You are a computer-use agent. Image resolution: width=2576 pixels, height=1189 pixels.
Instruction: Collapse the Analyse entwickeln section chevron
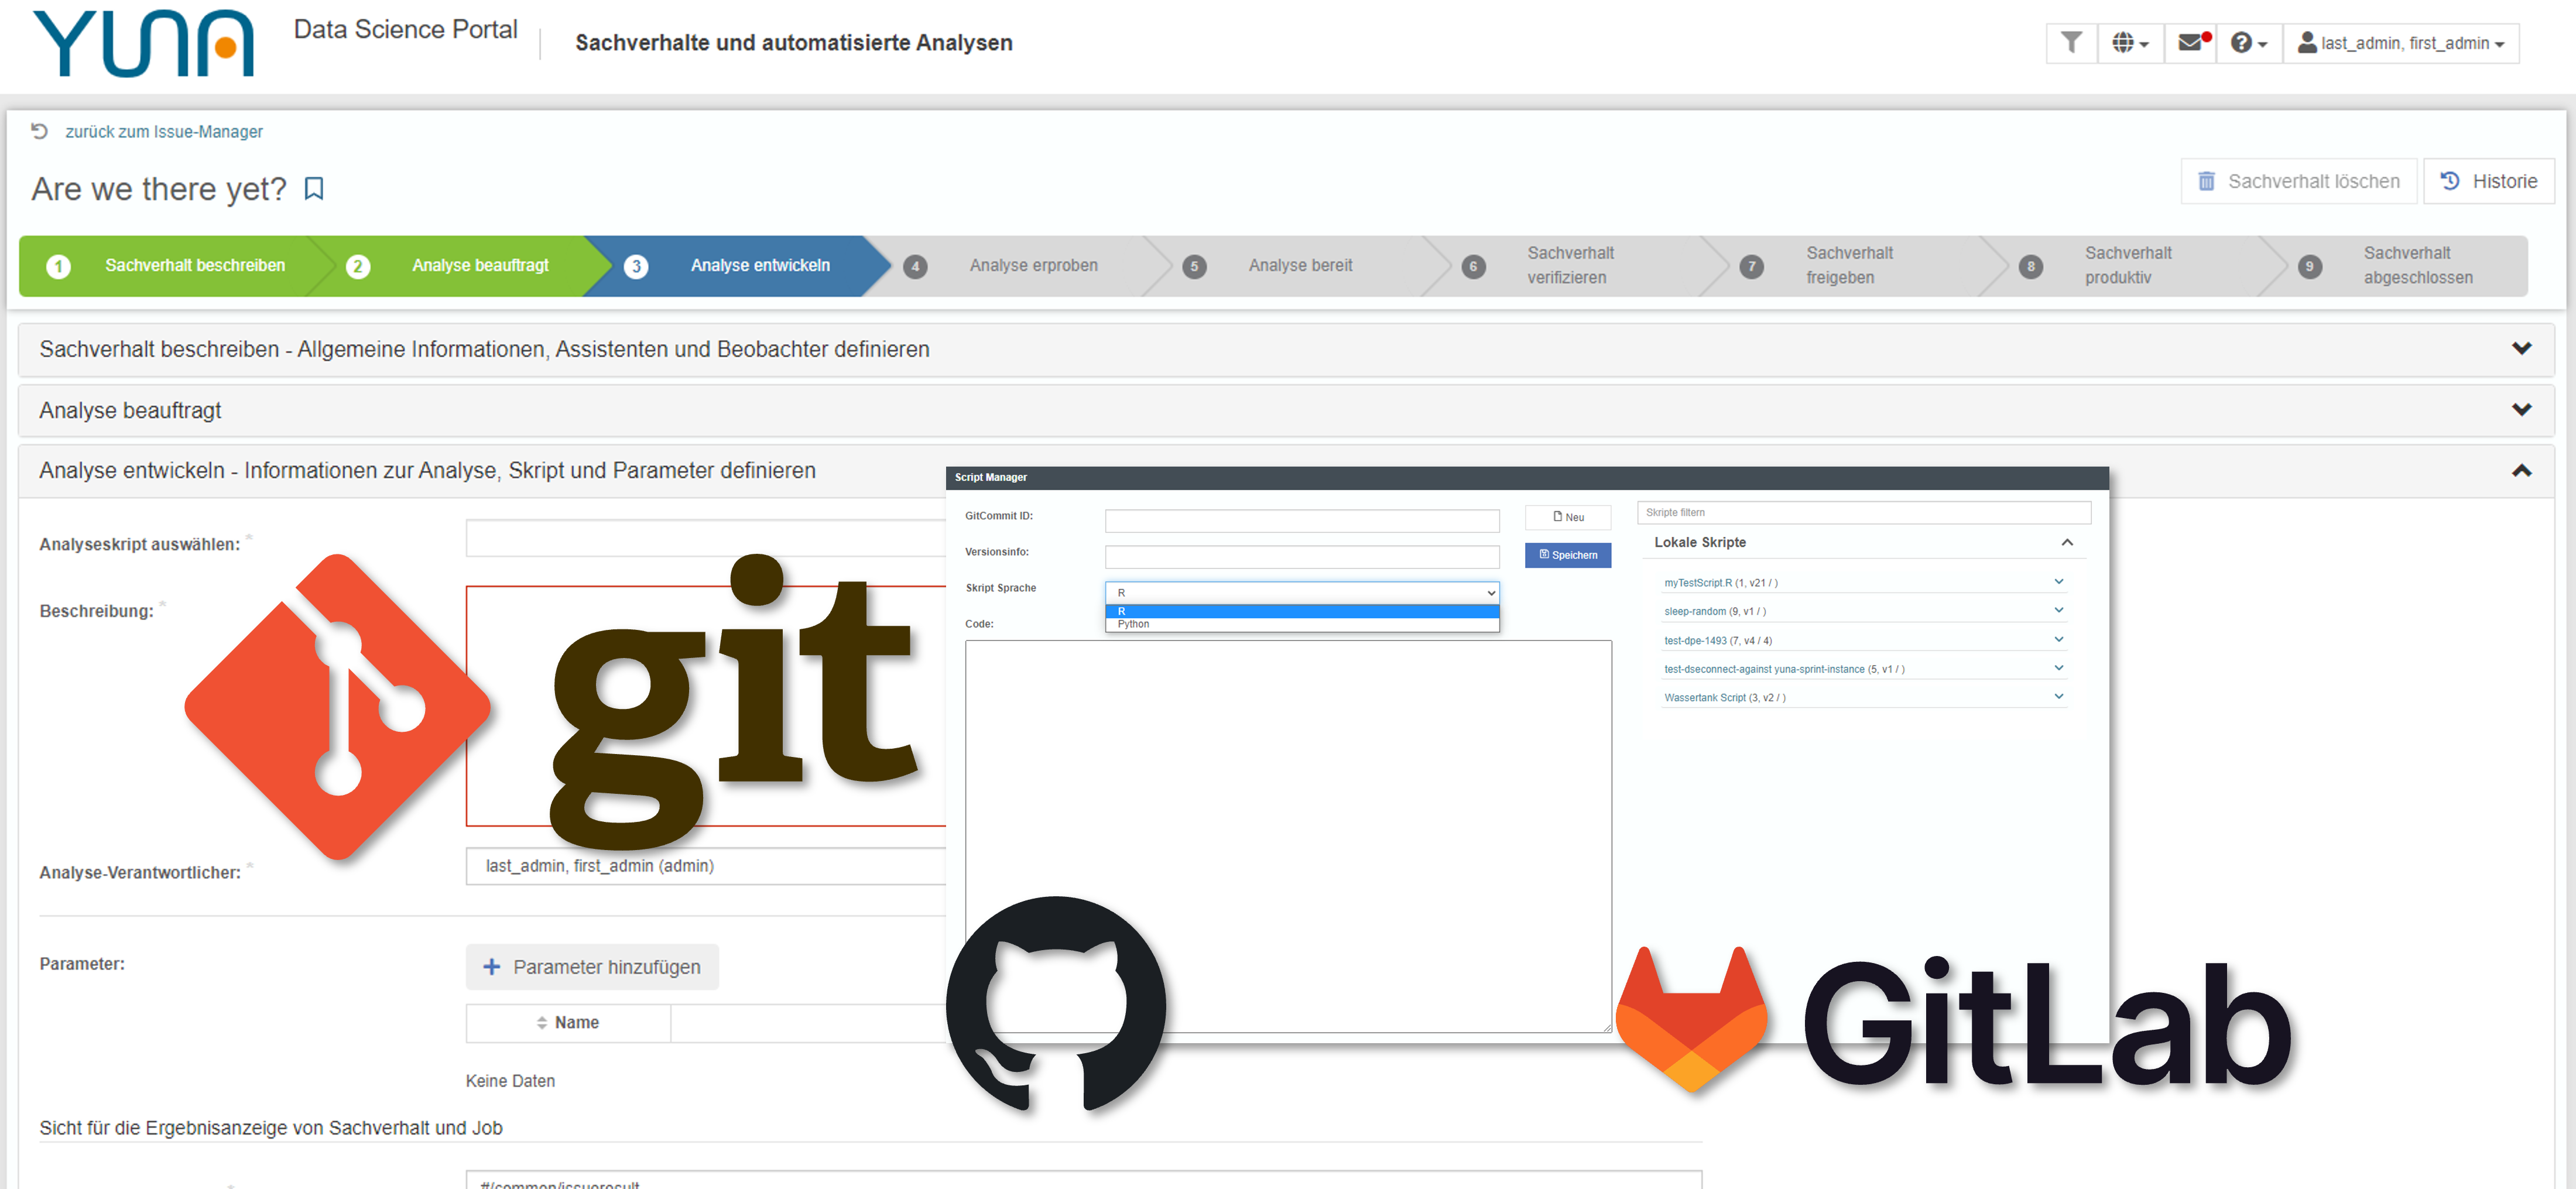[x=2521, y=470]
